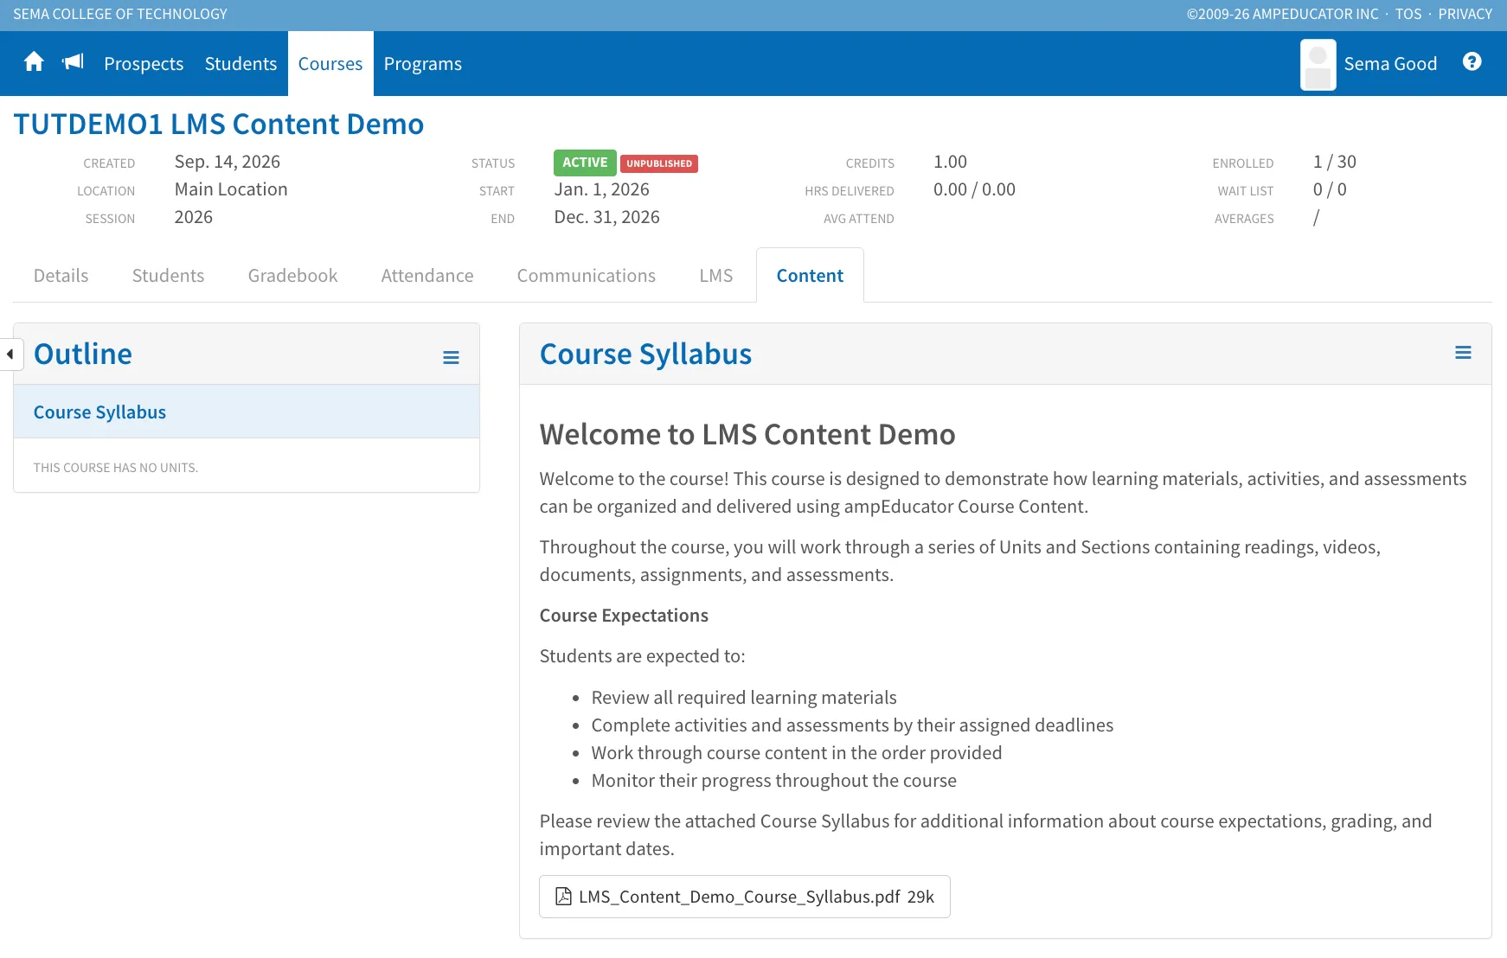
Task: Click the 'Course Expectations' subheading
Action: (624, 616)
